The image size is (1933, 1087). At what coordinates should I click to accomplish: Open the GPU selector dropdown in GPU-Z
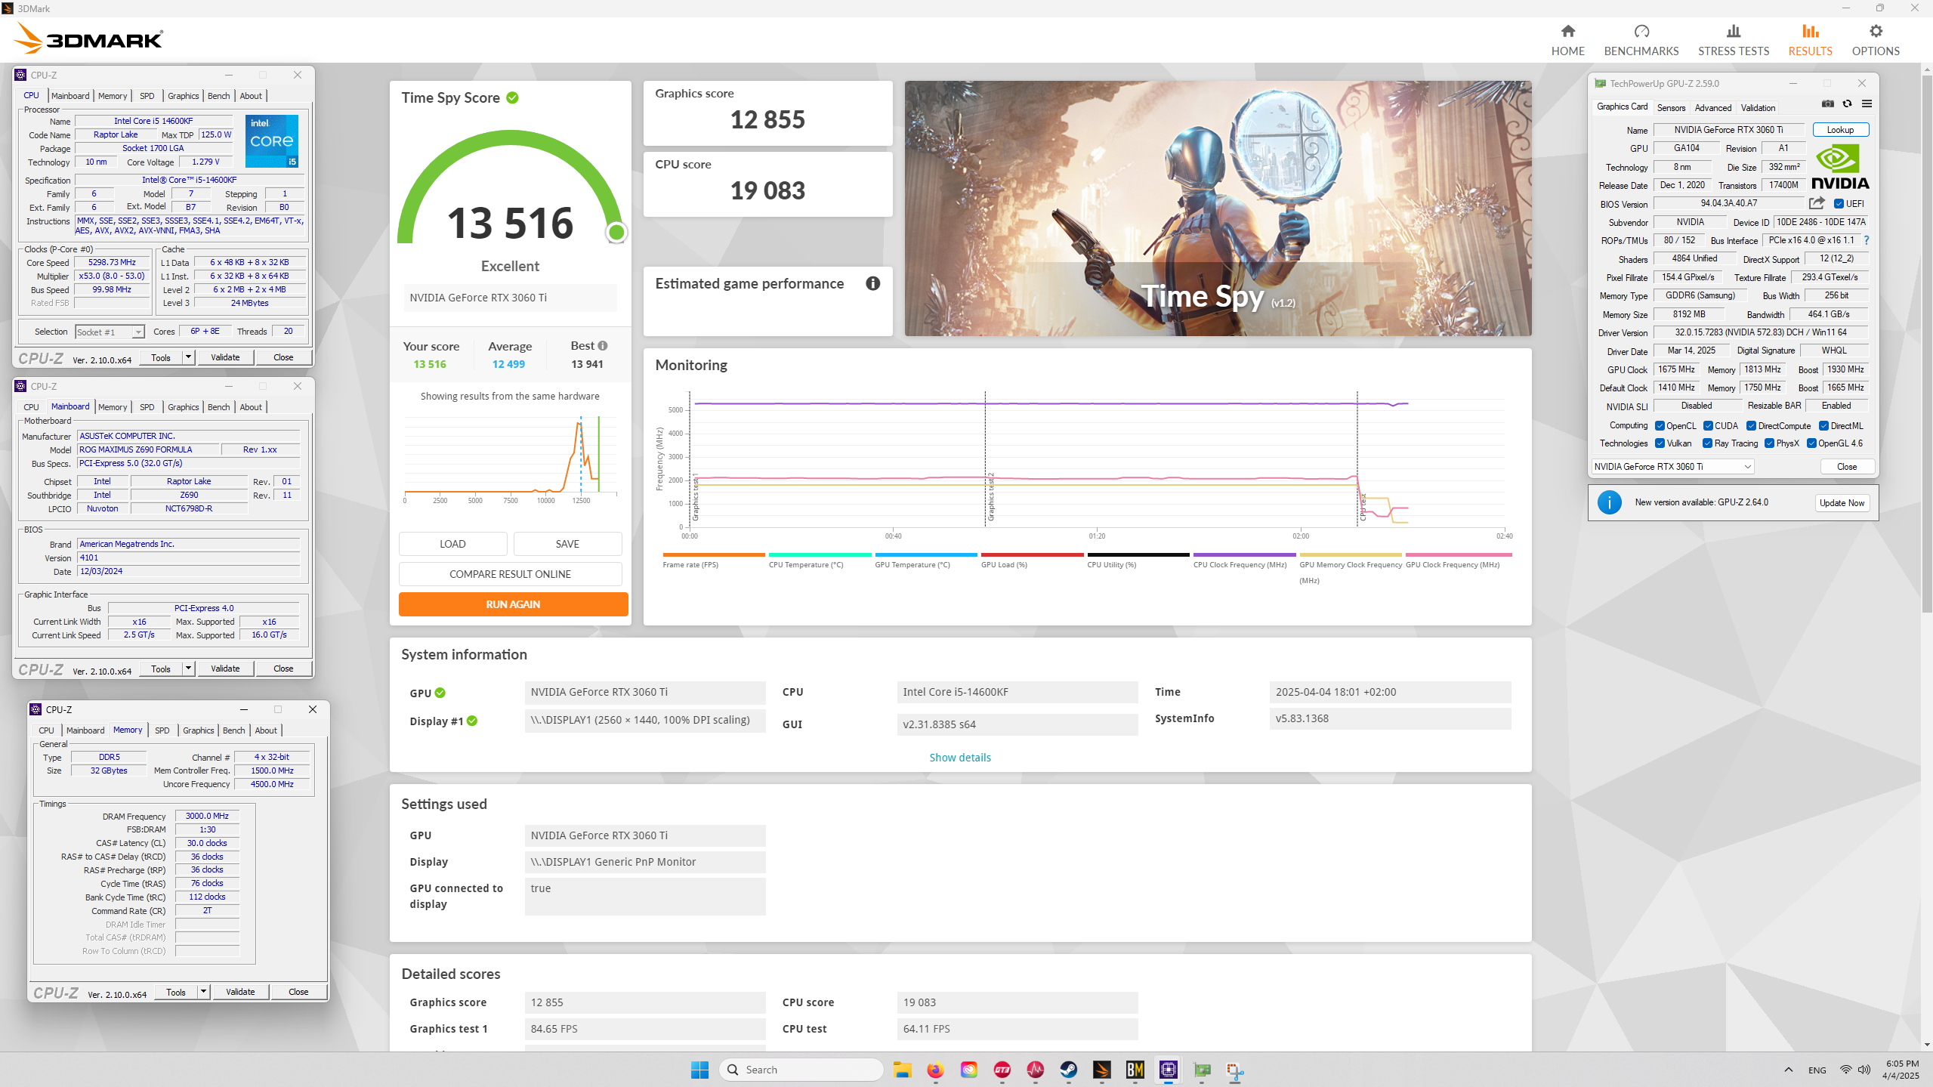pos(1672,467)
